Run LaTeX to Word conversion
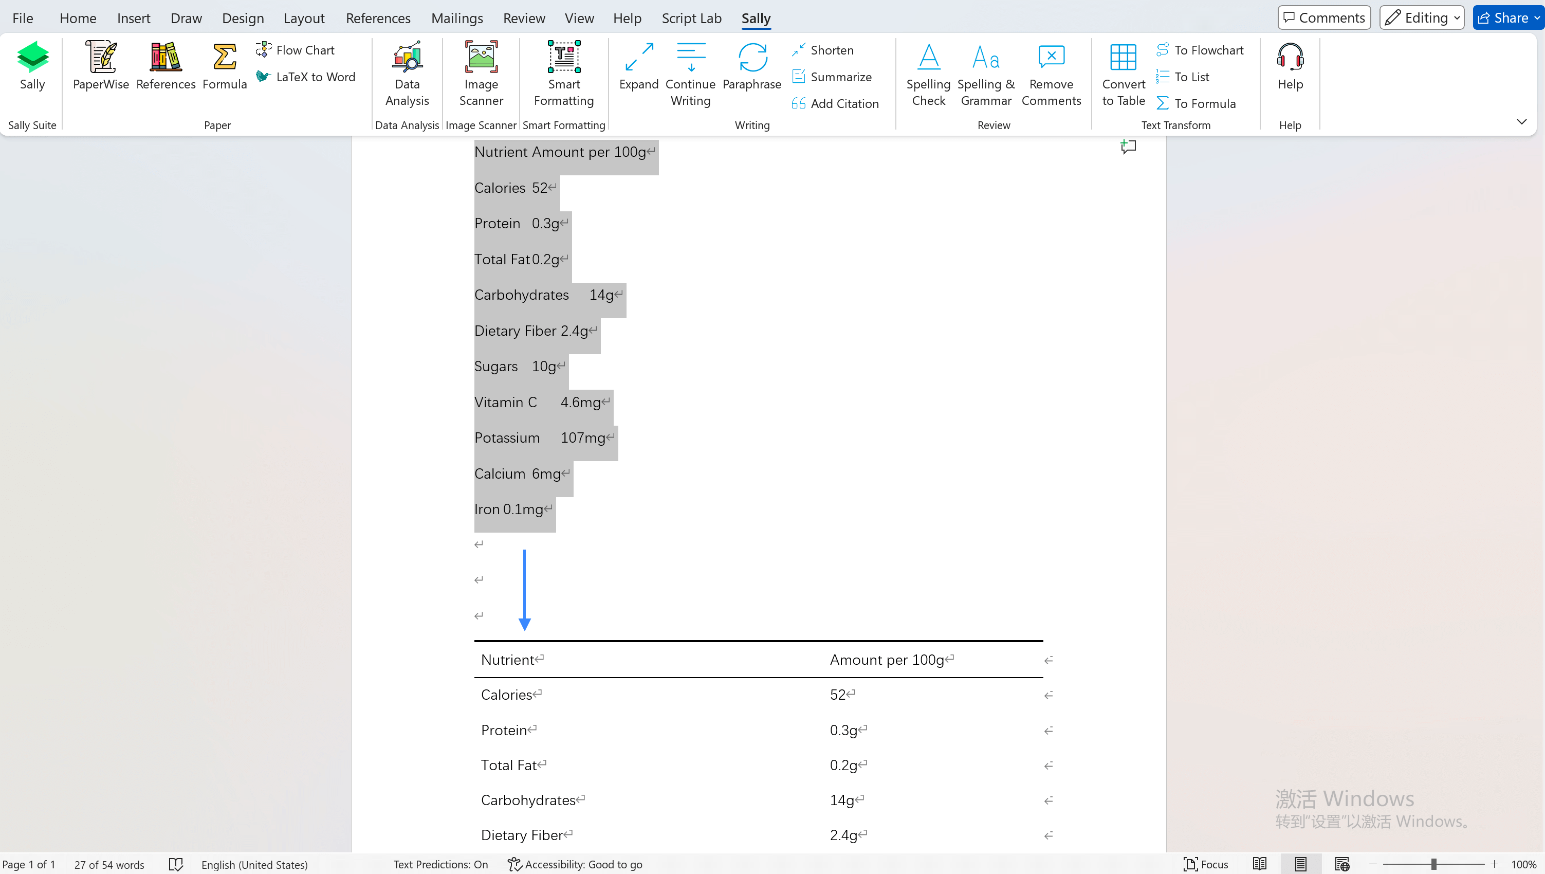Viewport: 1545px width, 874px height. coord(305,77)
